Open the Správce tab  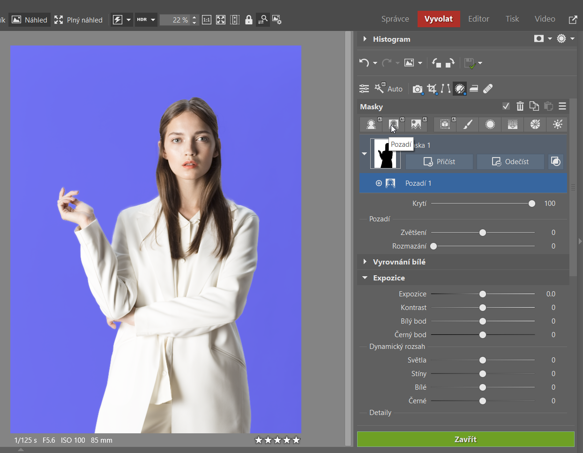point(395,19)
